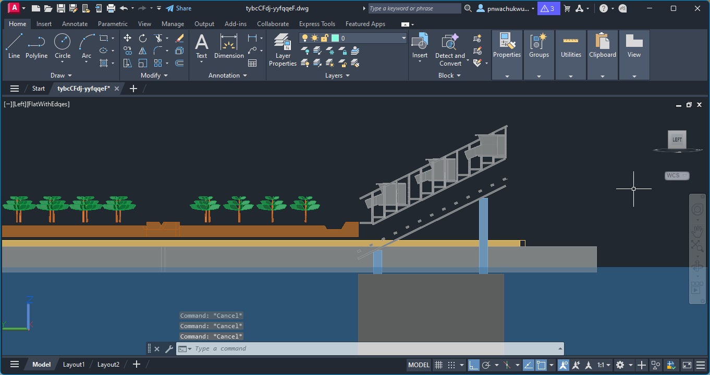Image resolution: width=710 pixels, height=375 pixels.
Task: Open the Express Tools ribbon tab
Action: point(317,23)
